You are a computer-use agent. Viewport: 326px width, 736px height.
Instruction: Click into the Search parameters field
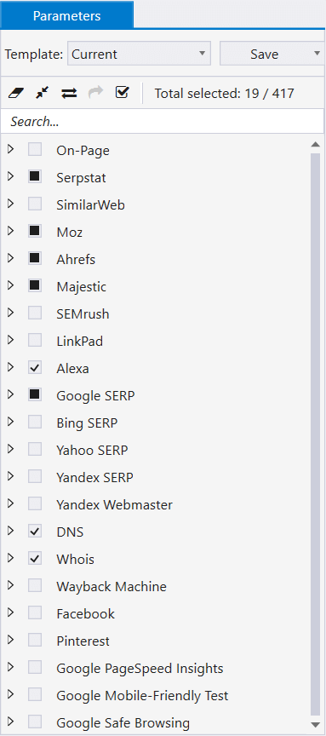tap(163, 122)
